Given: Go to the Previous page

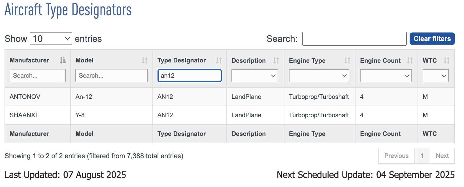Looking at the screenshot, I should [x=396, y=156].
